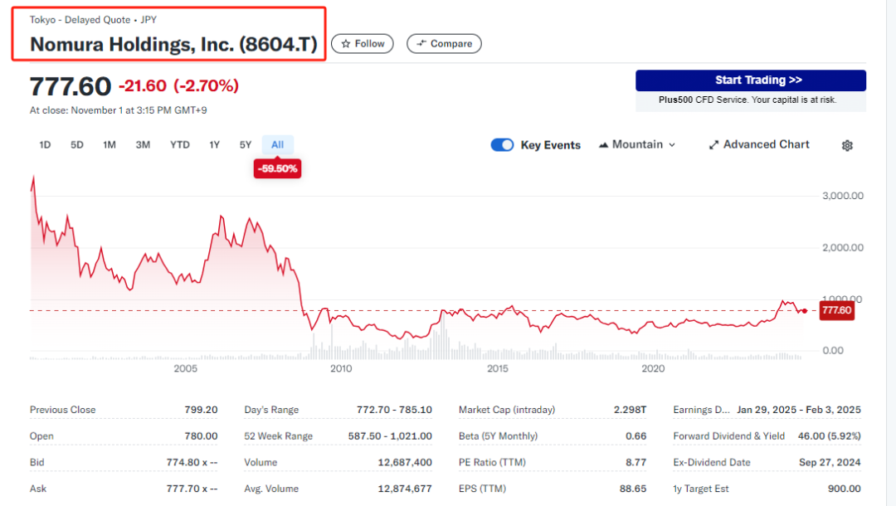Viewport: 896px width, 506px height.
Task: Click the compare arrows icon beside Compare
Action: (x=421, y=43)
